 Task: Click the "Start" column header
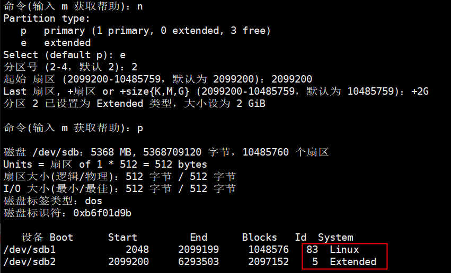coord(122,238)
